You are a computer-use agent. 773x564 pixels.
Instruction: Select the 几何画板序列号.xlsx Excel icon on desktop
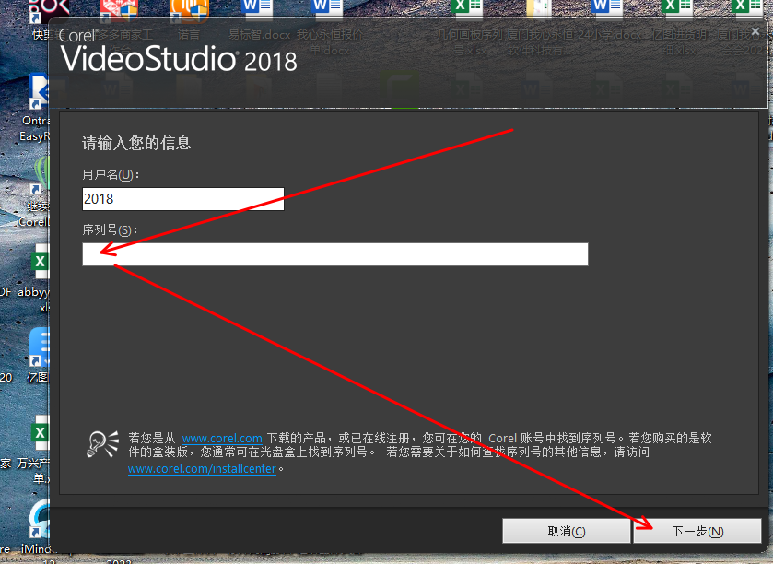click(x=467, y=9)
